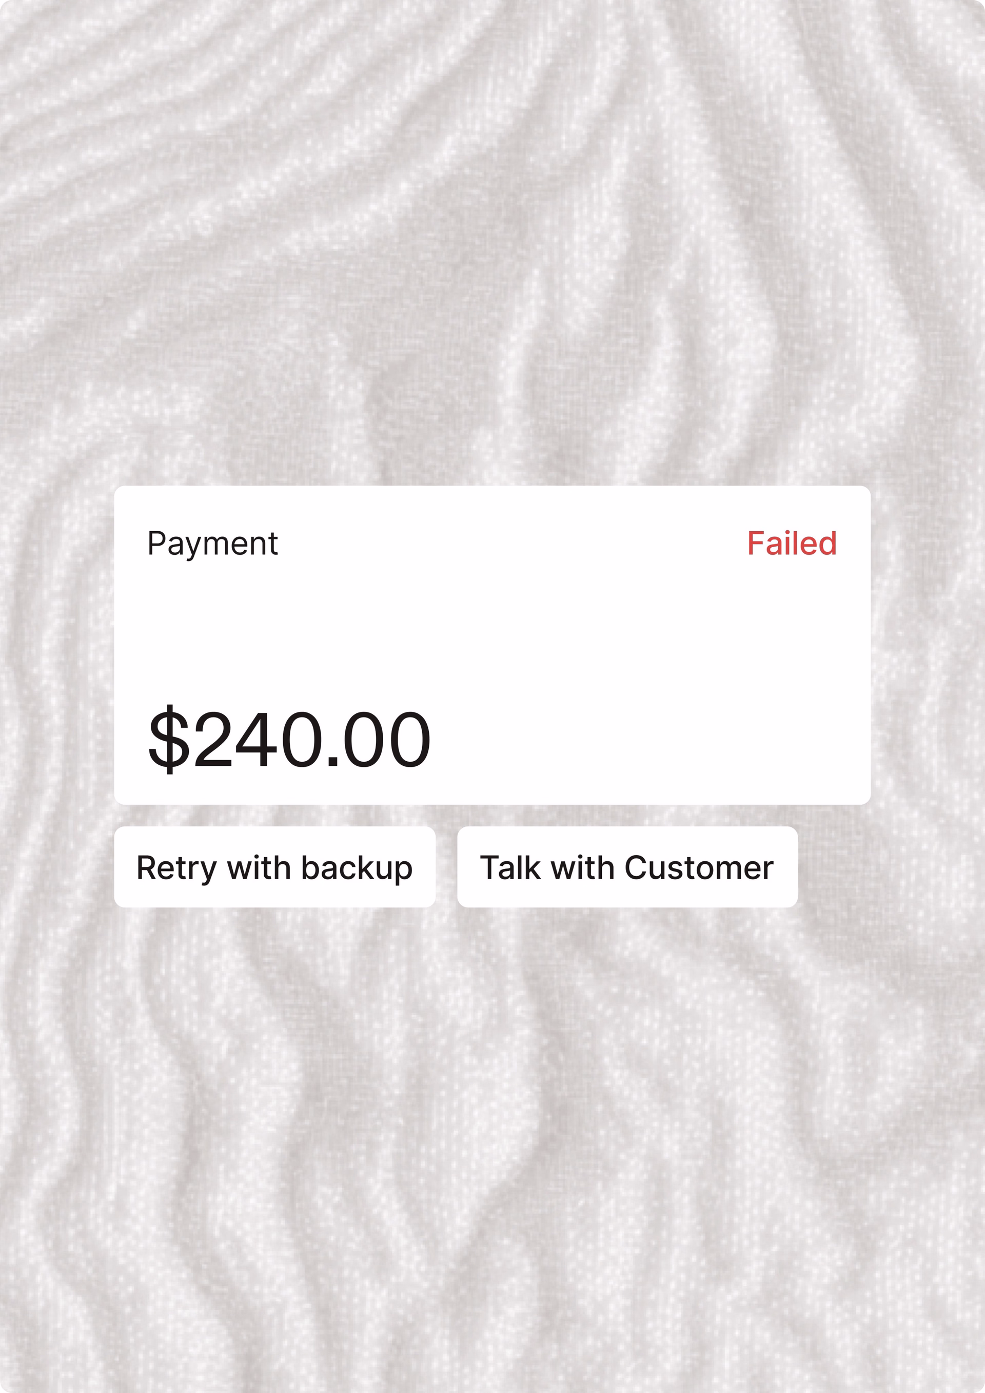Open the failed payment card details

click(x=493, y=645)
